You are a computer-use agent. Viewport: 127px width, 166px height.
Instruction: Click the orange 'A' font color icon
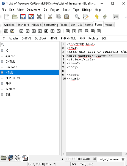tap(12, 31)
